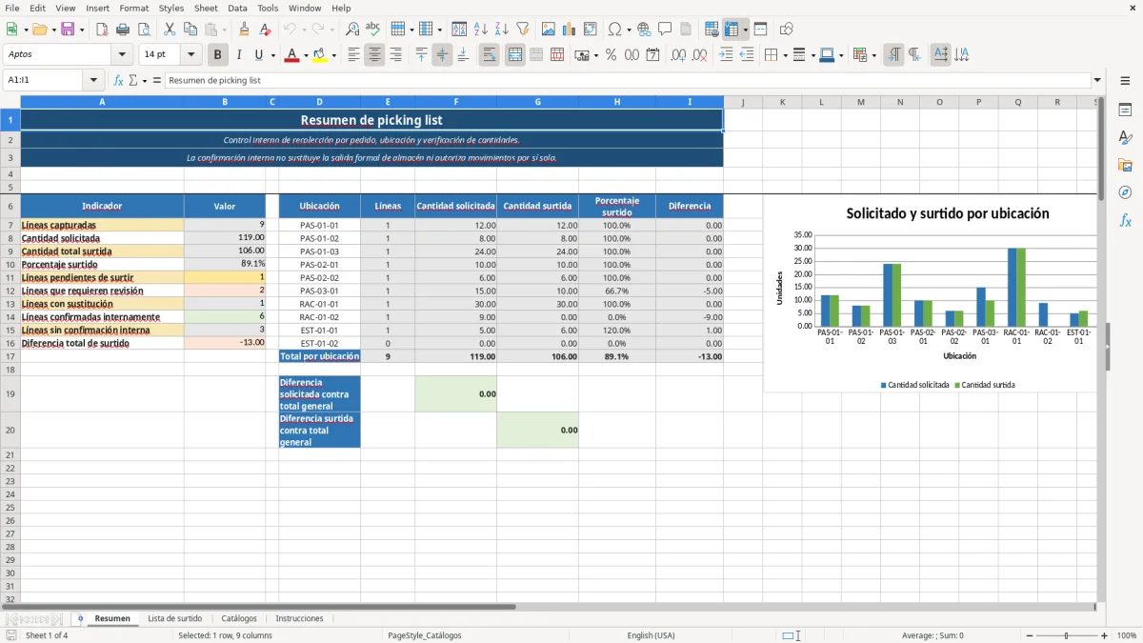Apply red Font Color swatch

pyautogui.click(x=291, y=55)
